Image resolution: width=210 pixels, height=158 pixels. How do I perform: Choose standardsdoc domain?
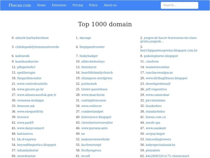155,112
